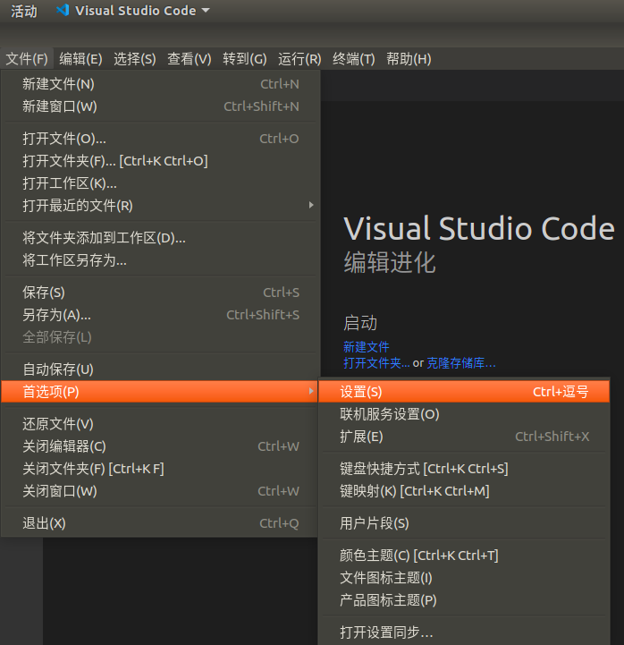Viewport: 624px width, 645px height.
Task: Open the 活动 (Activities) overview
Action: pyautogui.click(x=24, y=11)
